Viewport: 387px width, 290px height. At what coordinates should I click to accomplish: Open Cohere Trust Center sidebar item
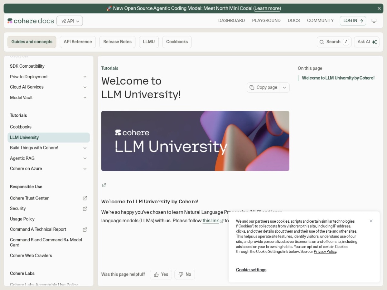[29, 198]
